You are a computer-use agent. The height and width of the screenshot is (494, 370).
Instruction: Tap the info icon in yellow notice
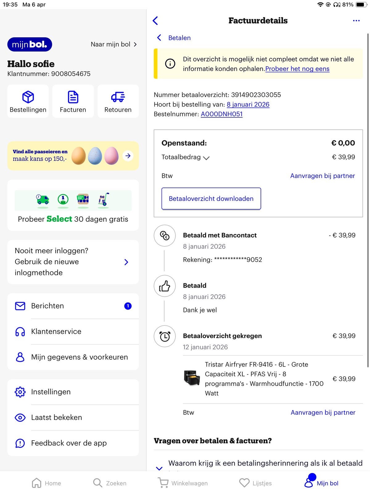pyautogui.click(x=170, y=64)
